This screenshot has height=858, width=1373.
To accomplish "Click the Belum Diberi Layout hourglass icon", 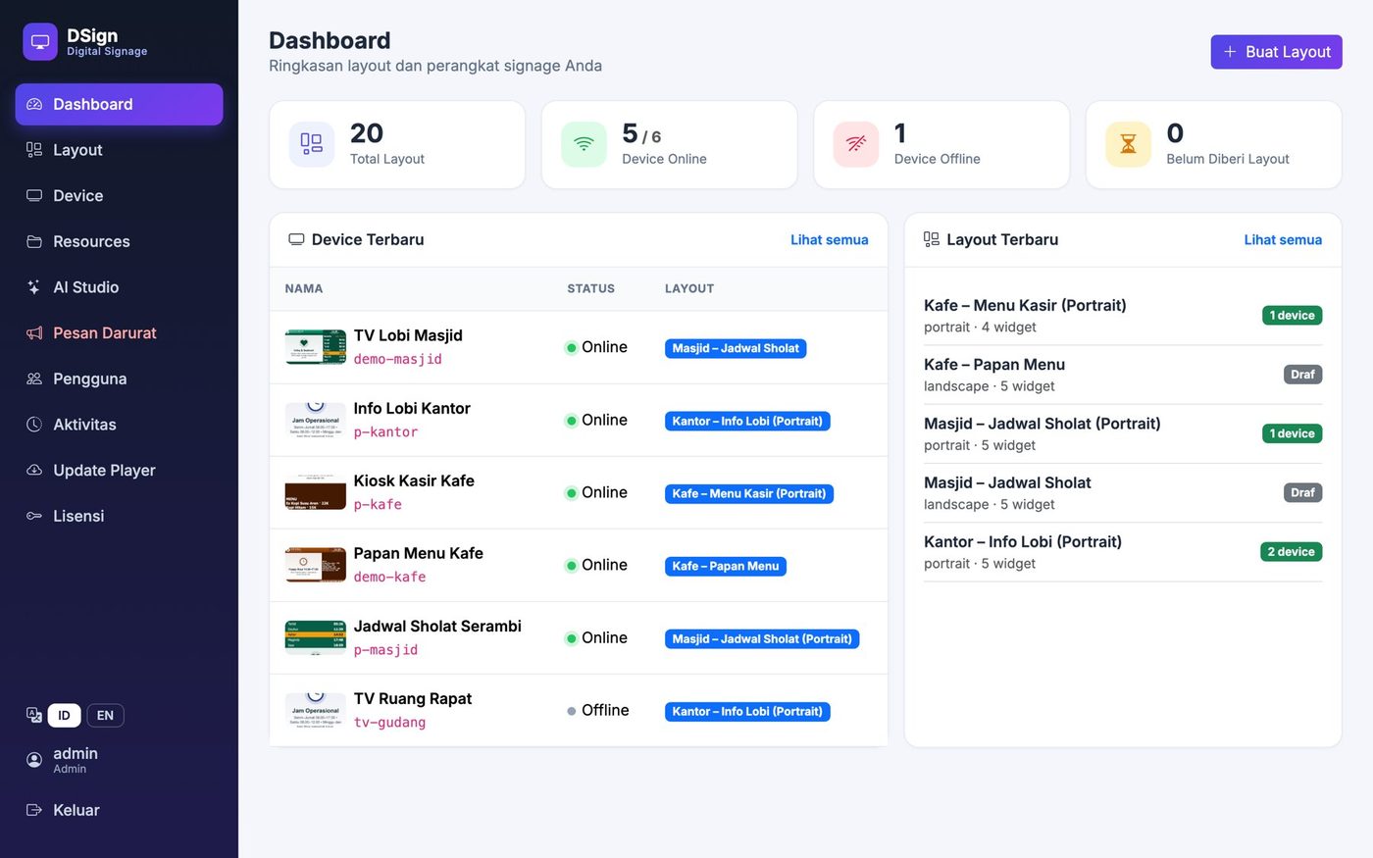I will click(x=1128, y=144).
